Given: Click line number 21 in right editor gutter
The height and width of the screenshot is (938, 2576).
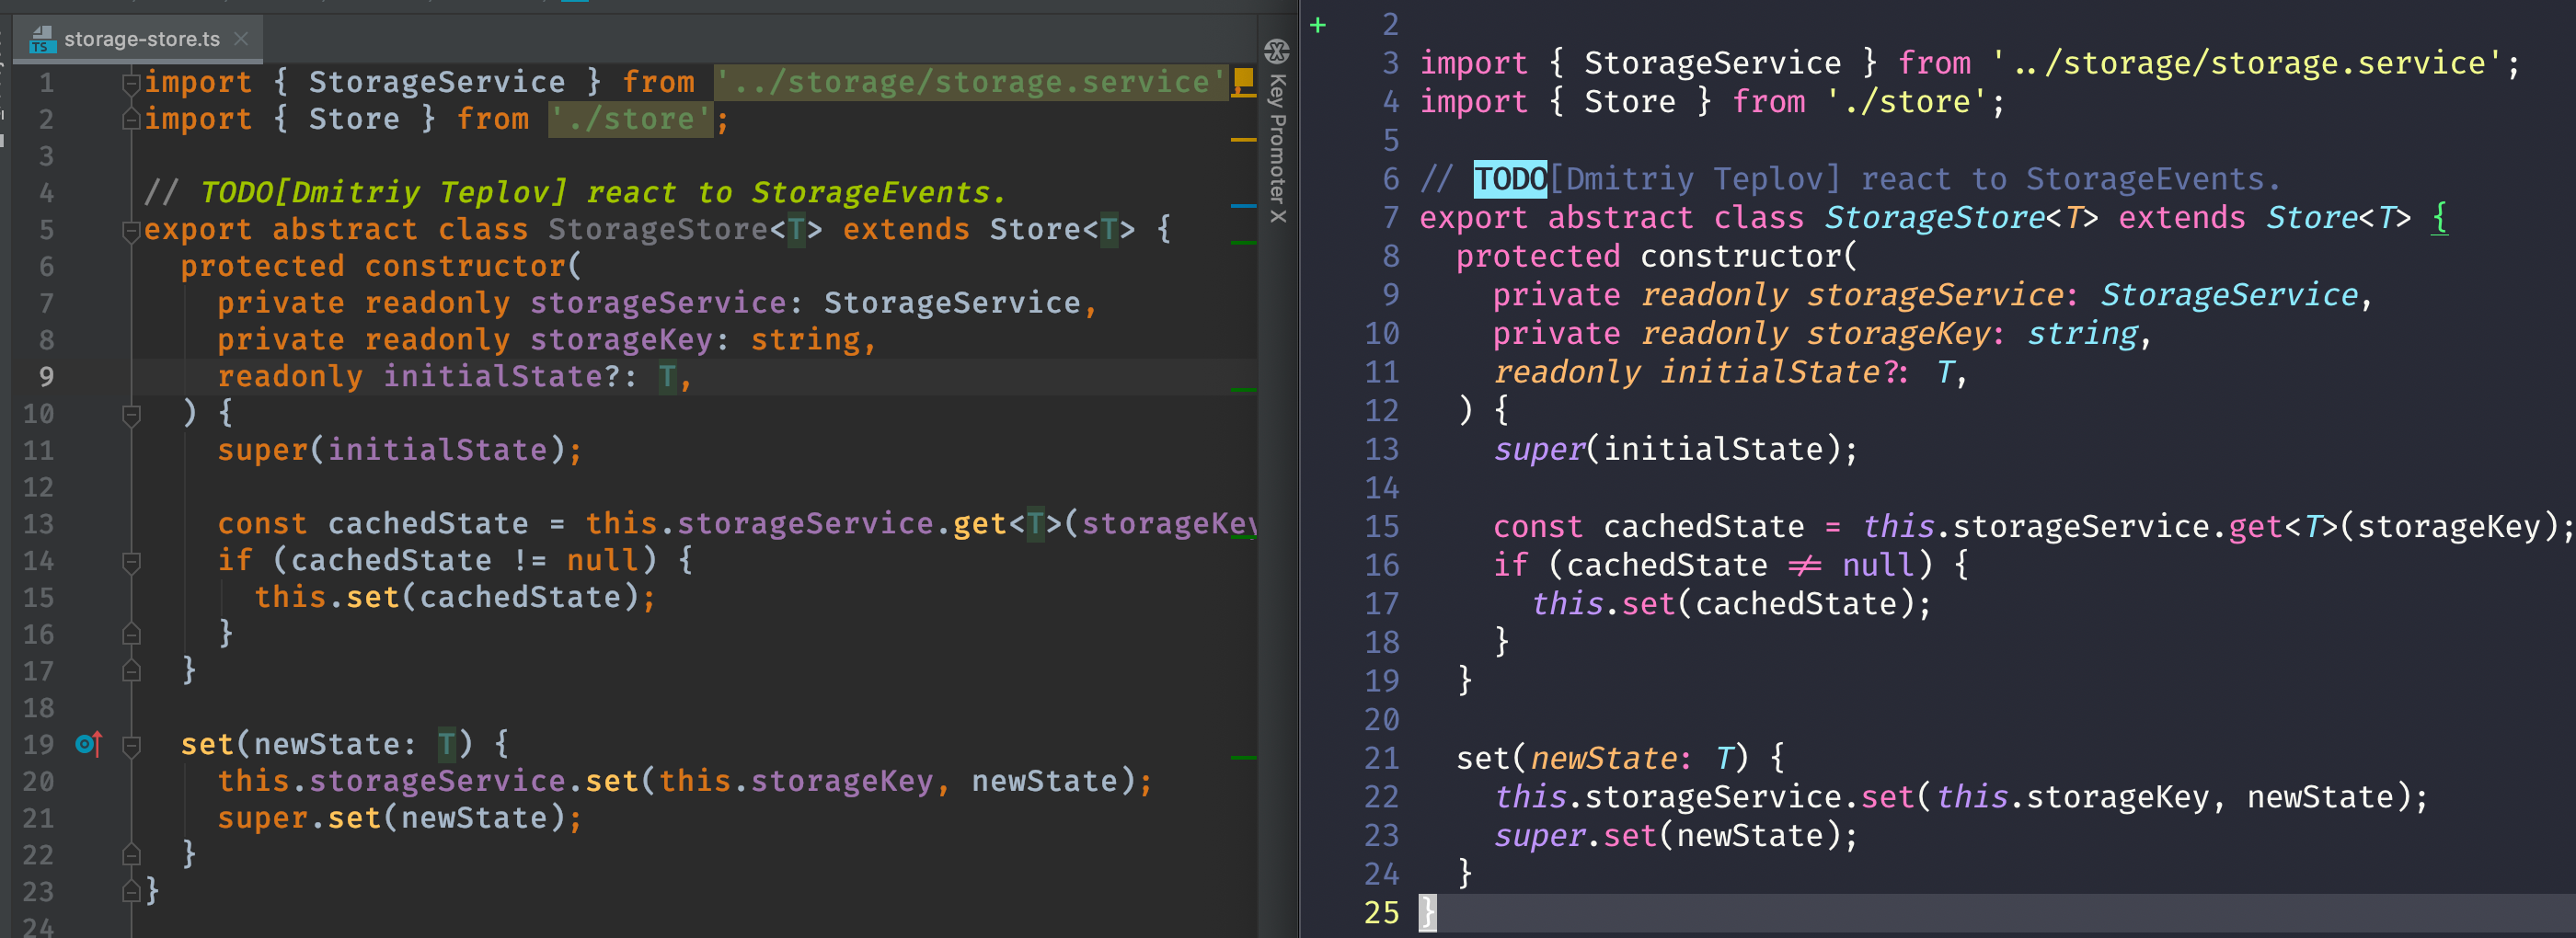Looking at the screenshot, I should (1382, 758).
